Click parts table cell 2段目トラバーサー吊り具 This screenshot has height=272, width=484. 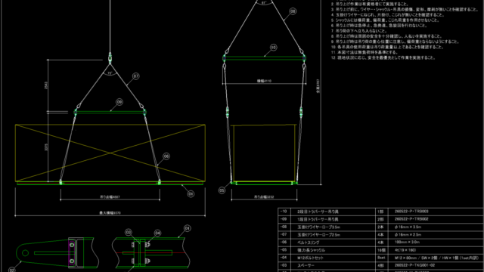pos(318,212)
